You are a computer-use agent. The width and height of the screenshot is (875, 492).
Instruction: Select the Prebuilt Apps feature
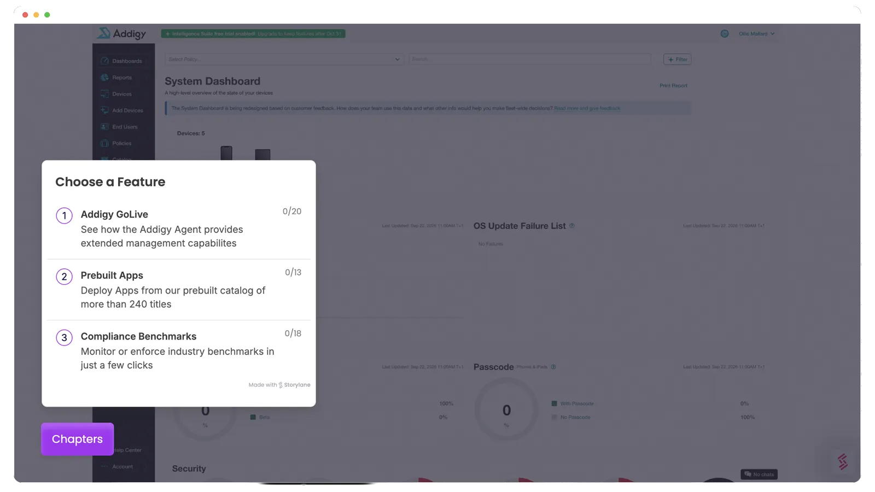click(179, 290)
